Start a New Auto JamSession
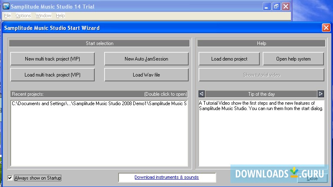The width and height of the screenshot is (333, 187). 146,59
